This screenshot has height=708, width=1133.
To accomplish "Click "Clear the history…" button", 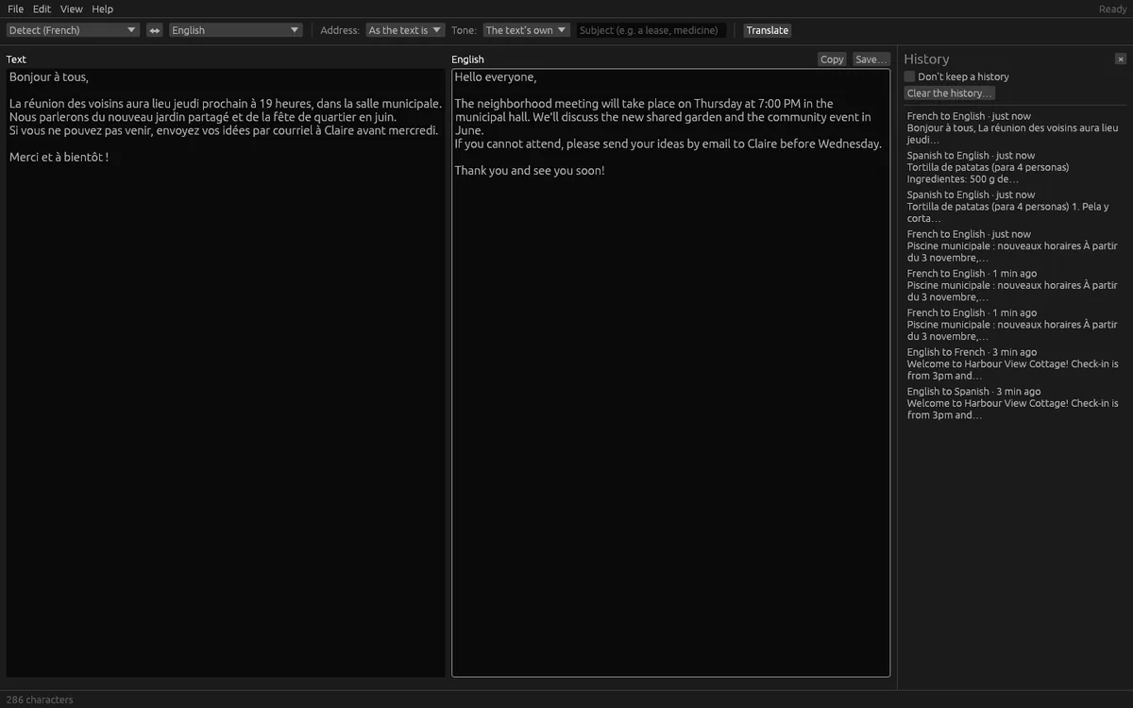I will tap(950, 93).
